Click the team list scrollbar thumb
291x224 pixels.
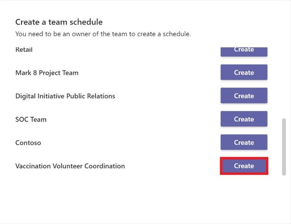pos(284,147)
